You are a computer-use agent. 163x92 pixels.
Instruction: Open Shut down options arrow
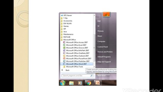point(108,76)
